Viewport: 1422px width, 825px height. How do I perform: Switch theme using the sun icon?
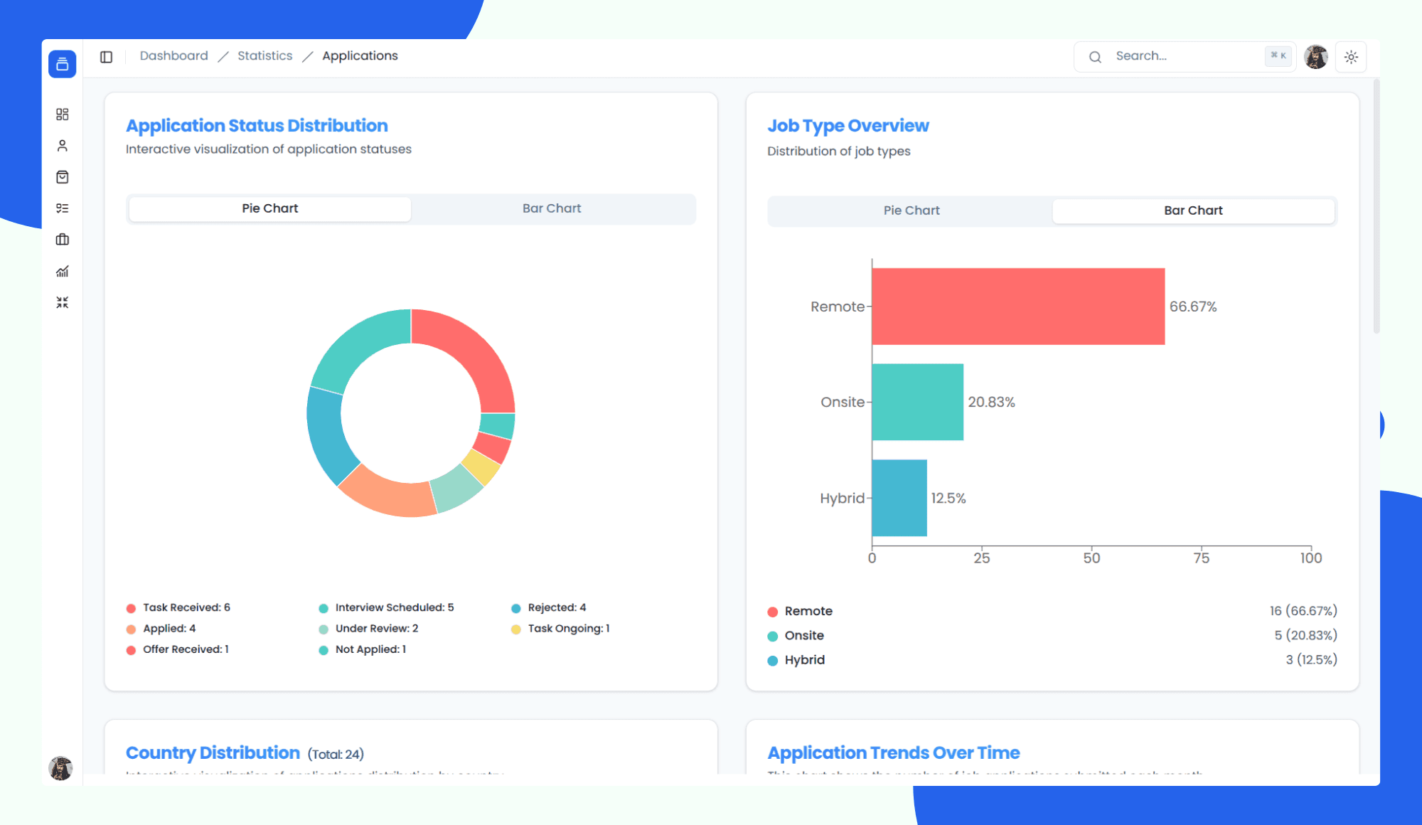(x=1350, y=57)
